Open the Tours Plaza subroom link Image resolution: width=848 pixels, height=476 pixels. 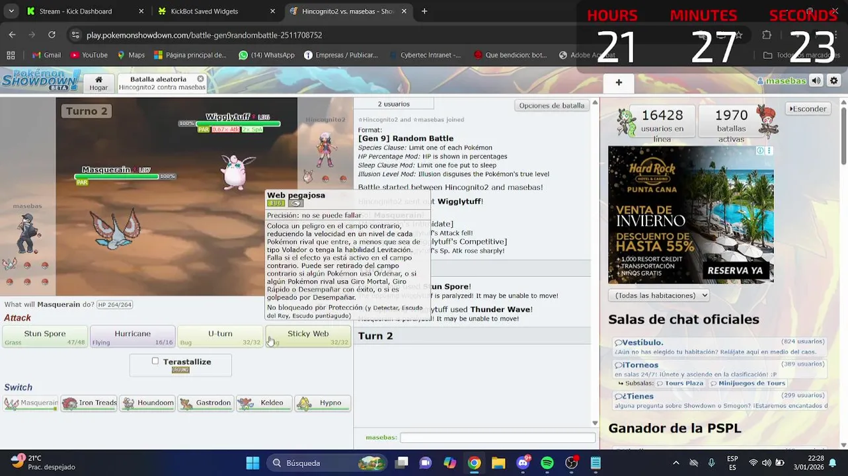tap(681, 383)
